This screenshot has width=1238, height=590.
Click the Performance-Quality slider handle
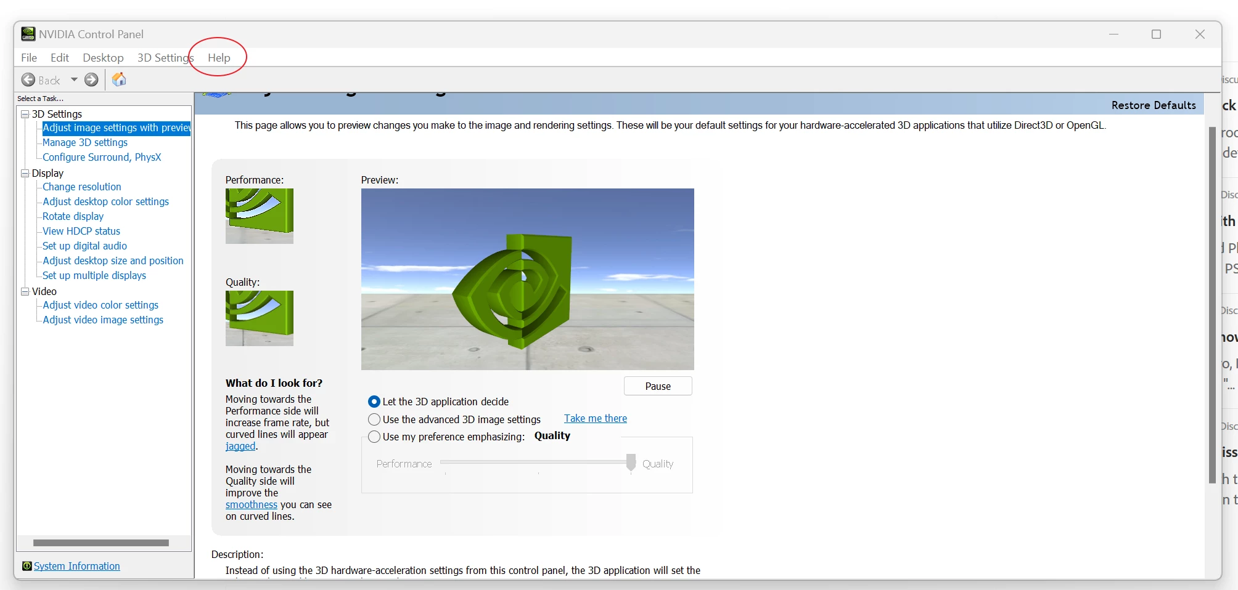click(631, 462)
